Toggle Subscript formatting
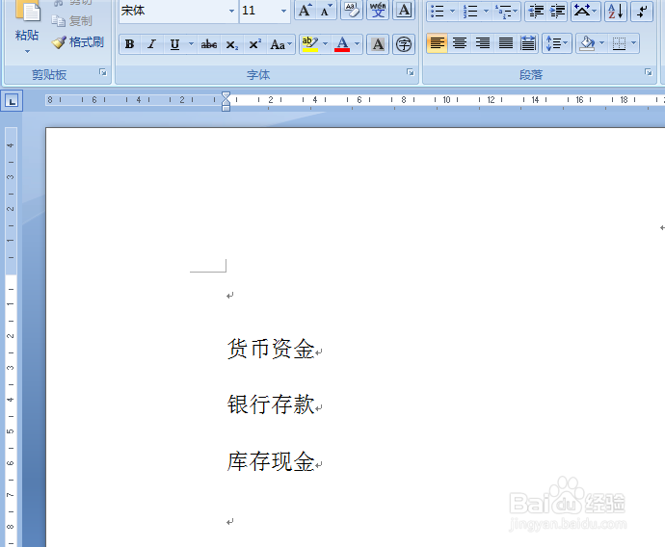 coord(232,44)
